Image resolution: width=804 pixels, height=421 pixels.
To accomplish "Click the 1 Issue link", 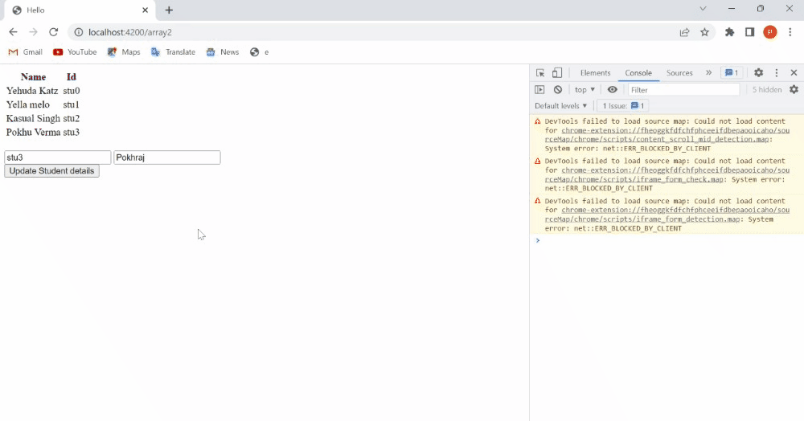I will [x=623, y=106].
